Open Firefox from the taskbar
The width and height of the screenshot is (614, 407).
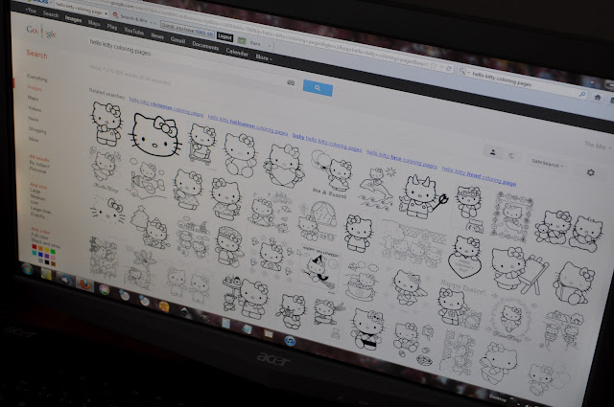[x=84, y=284]
